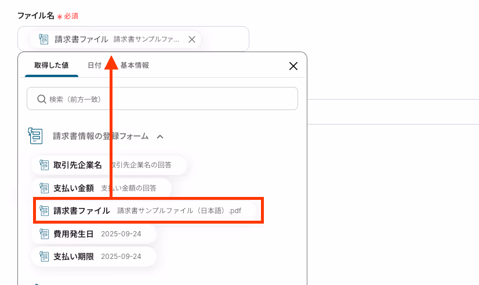The image size is (479, 285).
Task: Select the 支払い期限 value
Action: point(93,257)
